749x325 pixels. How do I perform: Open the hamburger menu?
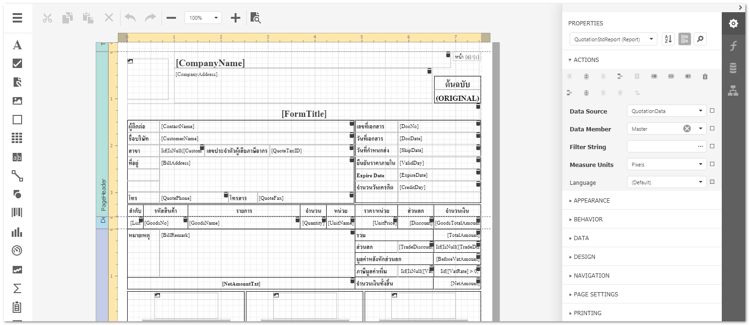point(17,18)
